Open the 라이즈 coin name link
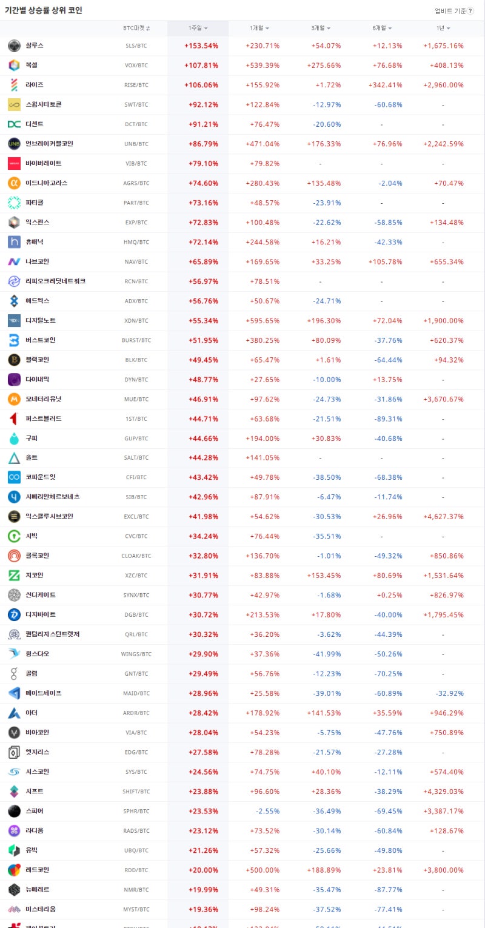 tap(35, 85)
